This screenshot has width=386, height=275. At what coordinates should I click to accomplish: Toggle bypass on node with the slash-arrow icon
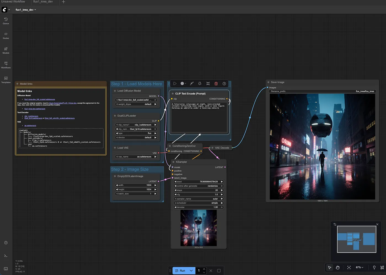[192, 83]
